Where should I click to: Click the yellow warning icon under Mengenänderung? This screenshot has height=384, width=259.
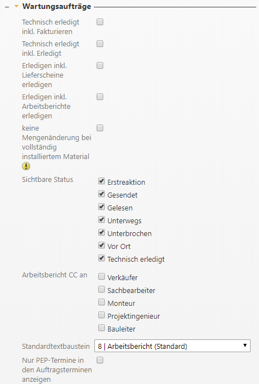pos(26,166)
